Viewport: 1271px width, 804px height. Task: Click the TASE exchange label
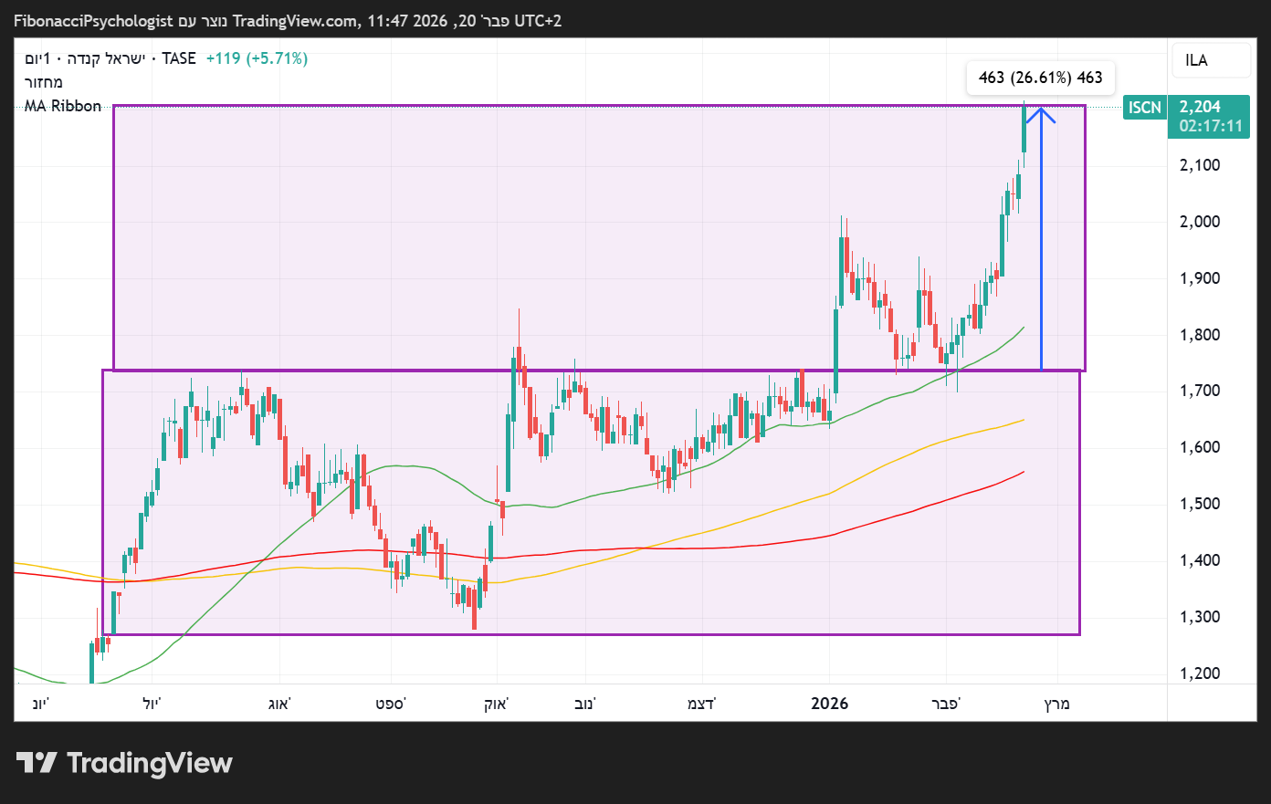pyautogui.click(x=179, y=58)
